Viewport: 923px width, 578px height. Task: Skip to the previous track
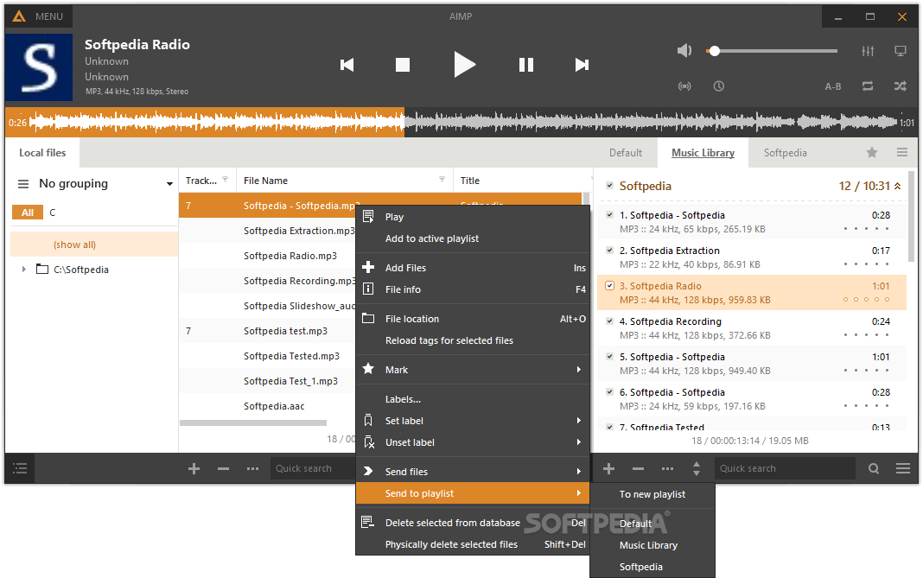click(x=347, y=65)
